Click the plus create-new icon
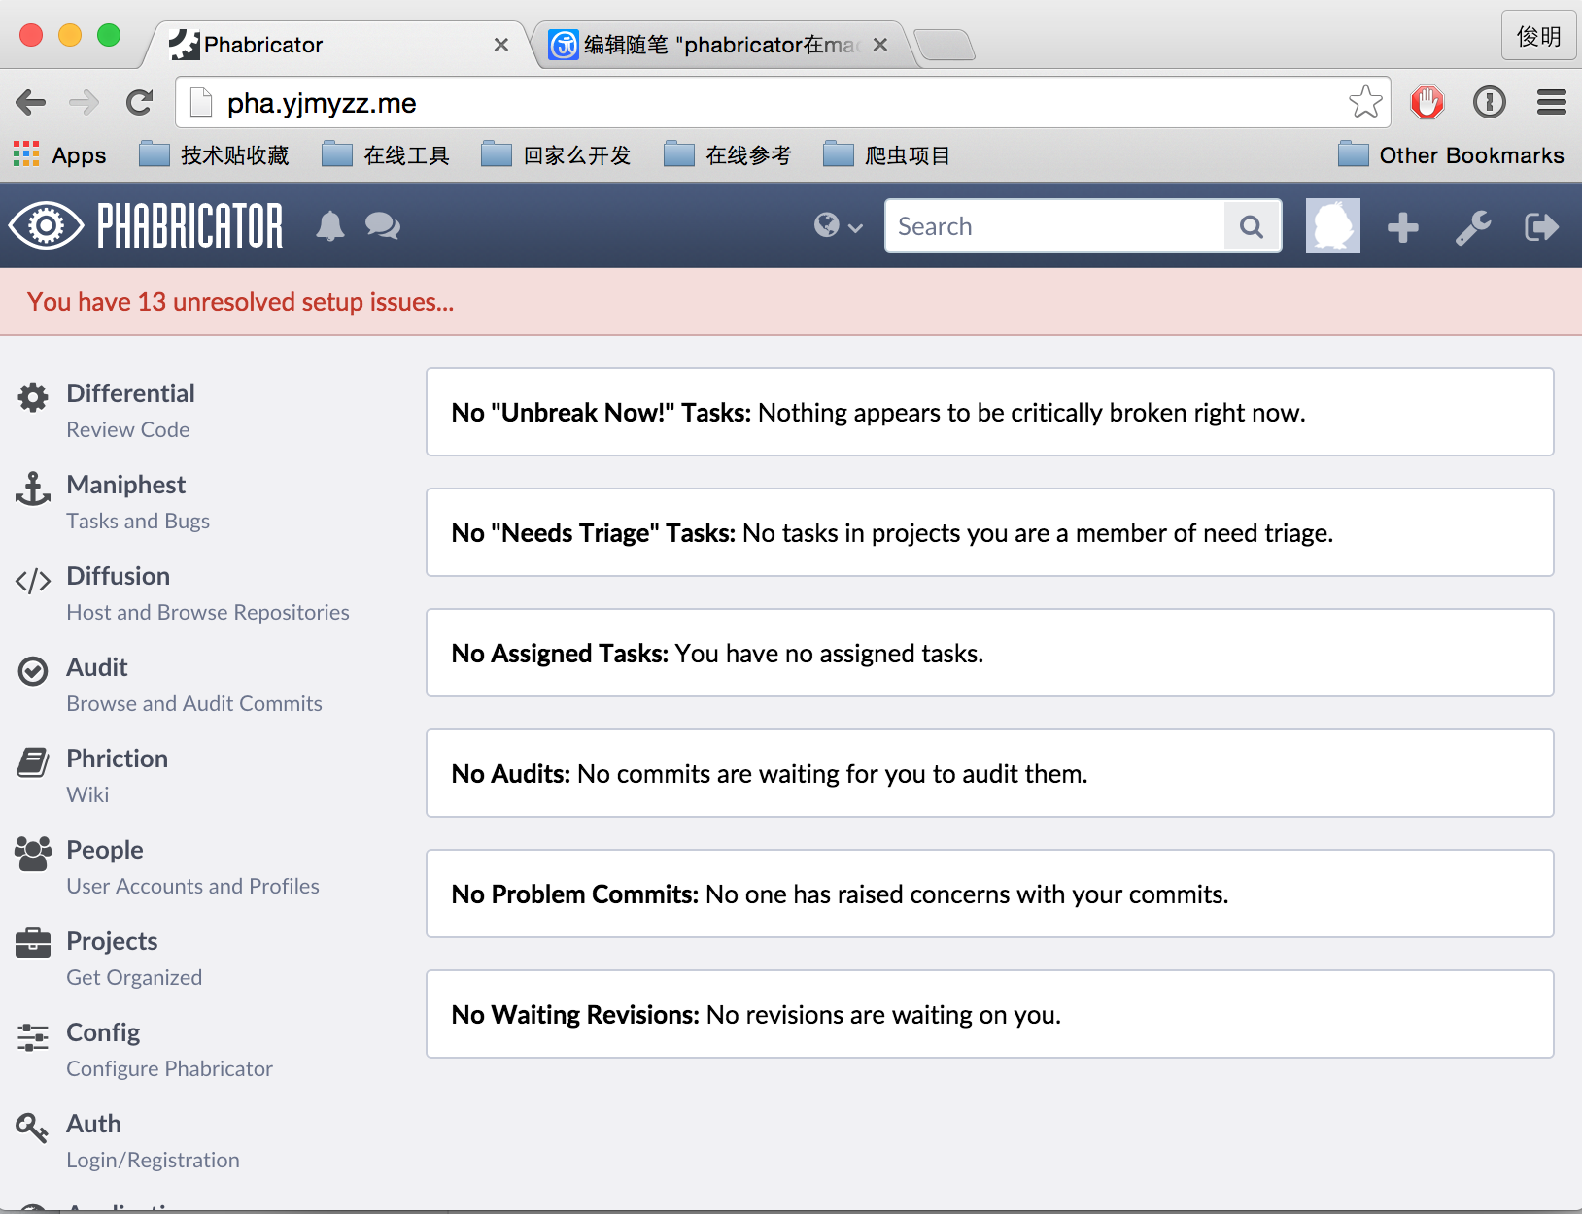The image size is (1582, 1214). tap(1402, 227)
